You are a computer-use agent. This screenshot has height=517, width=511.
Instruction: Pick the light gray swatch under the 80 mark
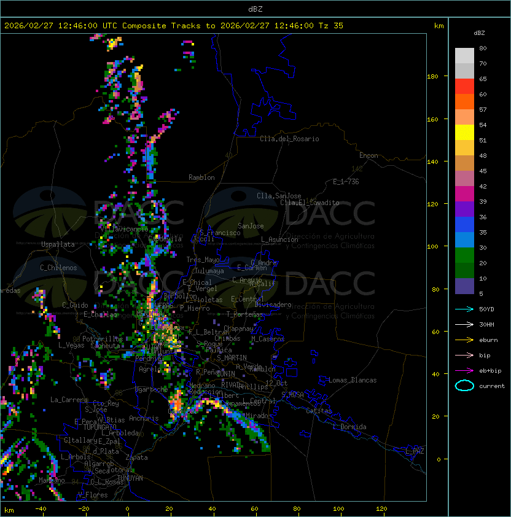coord(464,56)
